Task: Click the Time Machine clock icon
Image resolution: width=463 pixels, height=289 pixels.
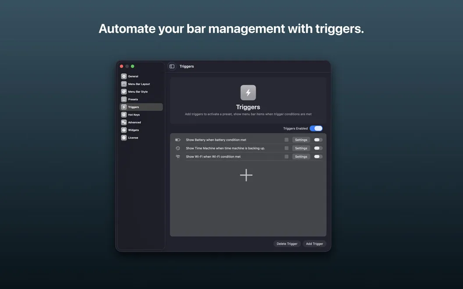Action: pos(178,148)
